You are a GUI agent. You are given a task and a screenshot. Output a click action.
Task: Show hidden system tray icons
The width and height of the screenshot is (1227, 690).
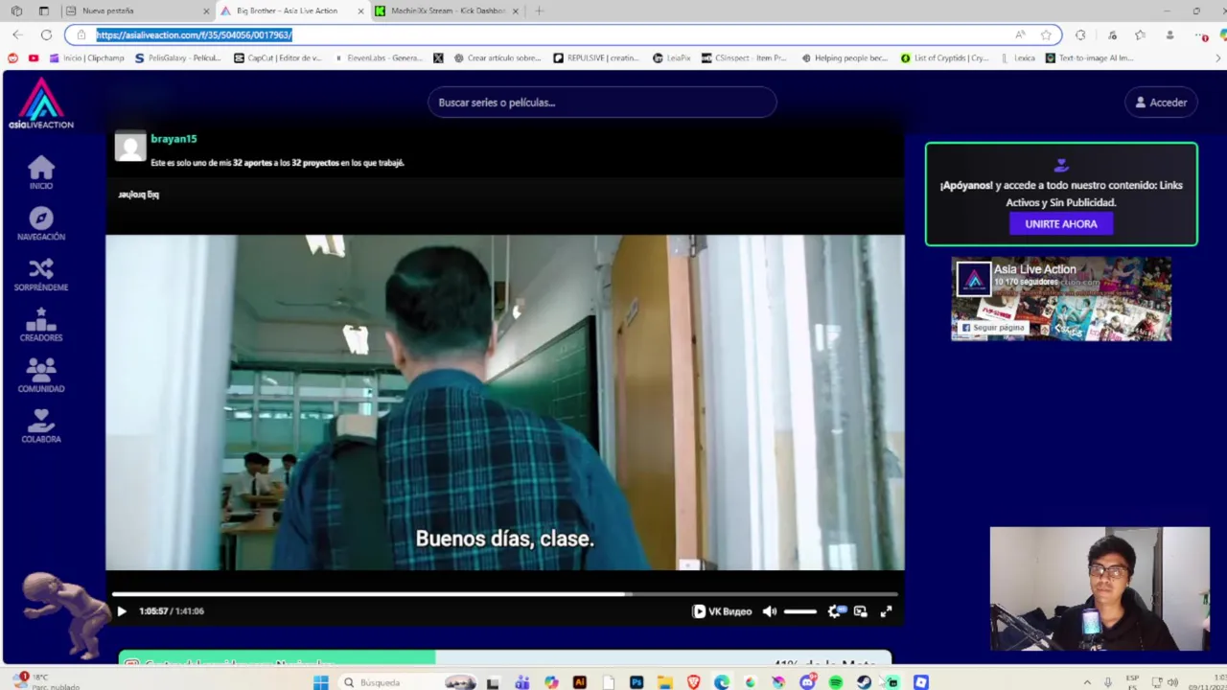click(x=1087, y=682)
